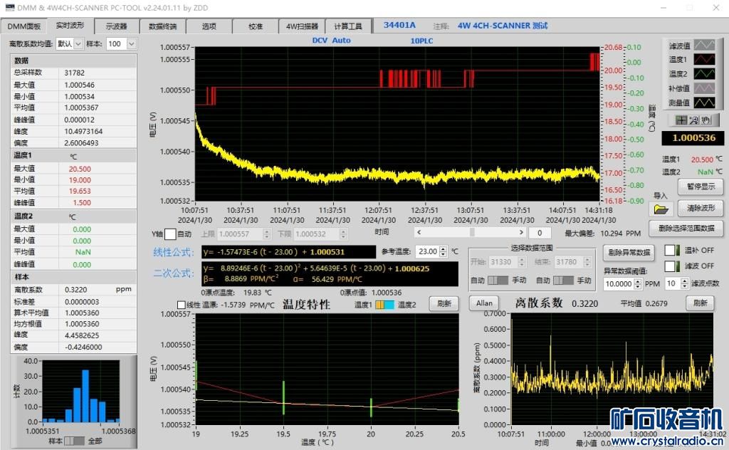
Task: Open the 样本 100 dropdown
Action: 132,43
